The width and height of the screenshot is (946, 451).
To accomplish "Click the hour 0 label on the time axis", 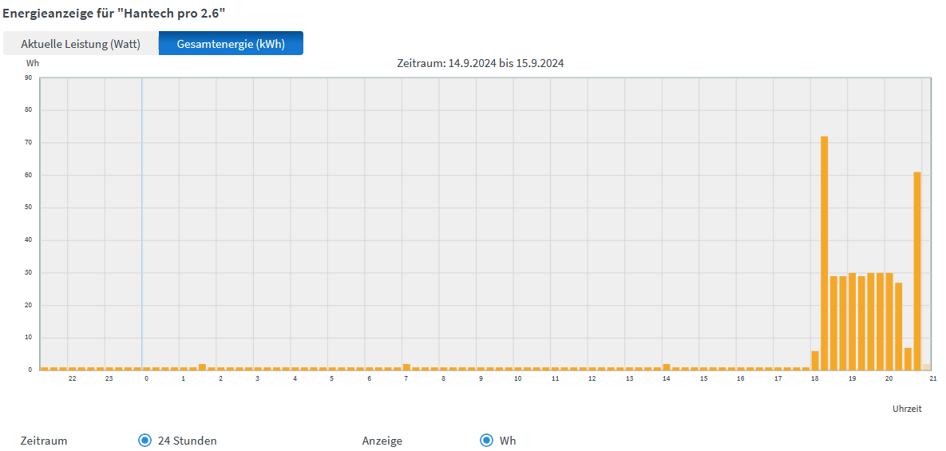I will pos(146,378).
